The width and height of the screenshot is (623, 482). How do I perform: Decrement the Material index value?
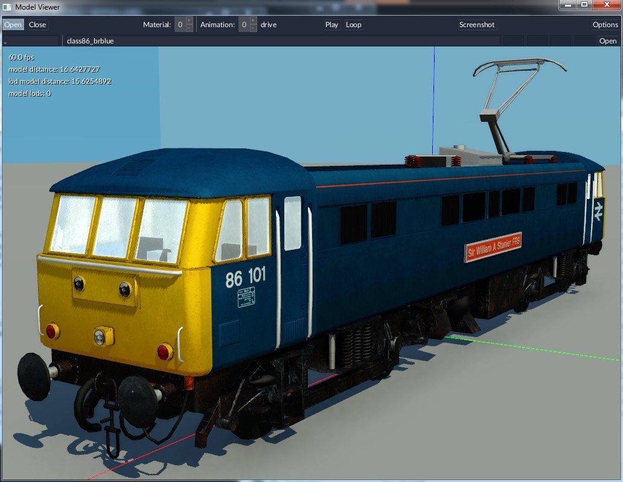click(189, 28)
